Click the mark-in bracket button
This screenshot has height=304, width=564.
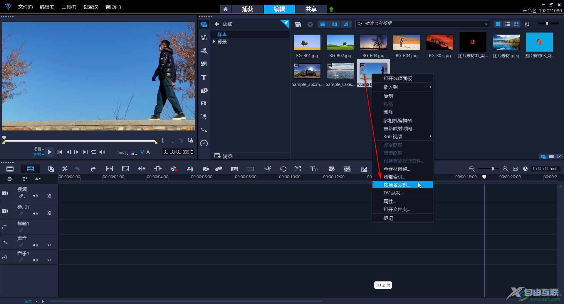tap(163, 140)
